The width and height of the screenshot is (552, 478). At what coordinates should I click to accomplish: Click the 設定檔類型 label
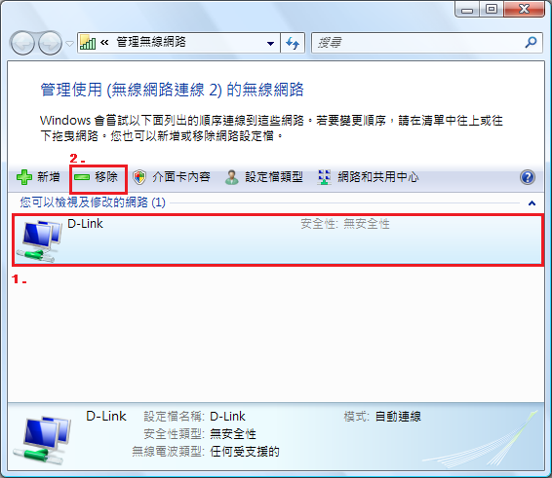click(x=274, y=177)
